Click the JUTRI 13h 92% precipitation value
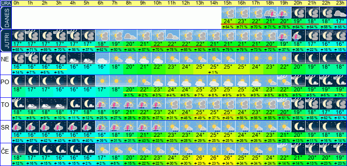This screenshot has height=166, width=347. (200, 50)
